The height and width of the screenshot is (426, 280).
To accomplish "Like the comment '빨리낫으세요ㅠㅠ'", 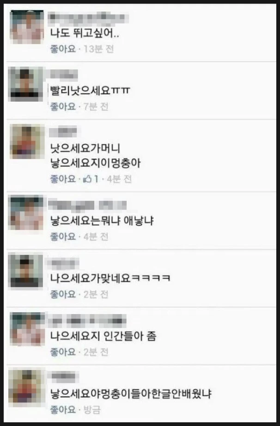I will tap(63, 106).
